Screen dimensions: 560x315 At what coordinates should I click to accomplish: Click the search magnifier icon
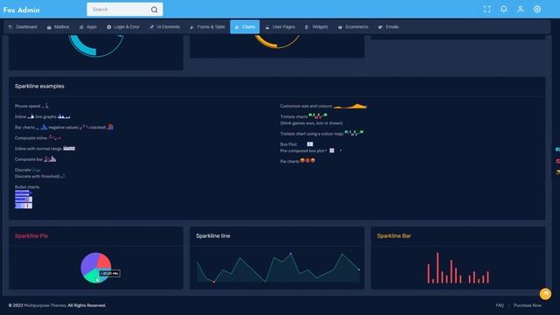[x=154, y=10]
